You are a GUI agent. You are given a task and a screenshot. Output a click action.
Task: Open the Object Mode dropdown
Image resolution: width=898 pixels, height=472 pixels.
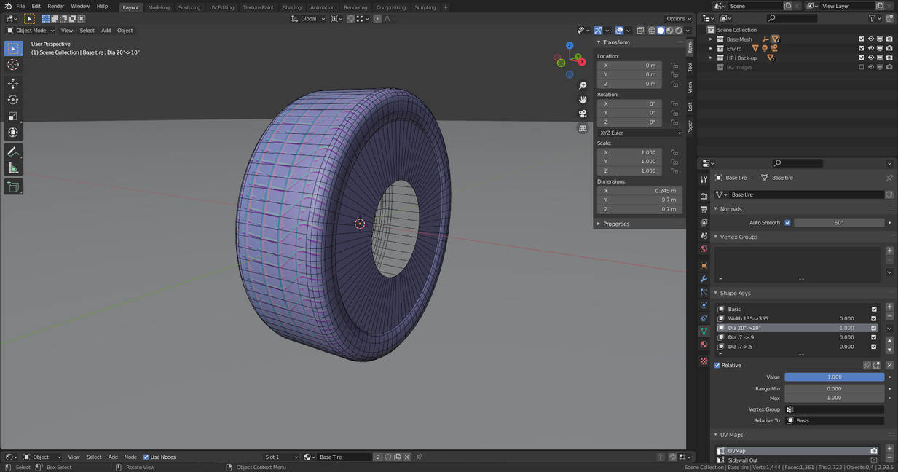30,31
